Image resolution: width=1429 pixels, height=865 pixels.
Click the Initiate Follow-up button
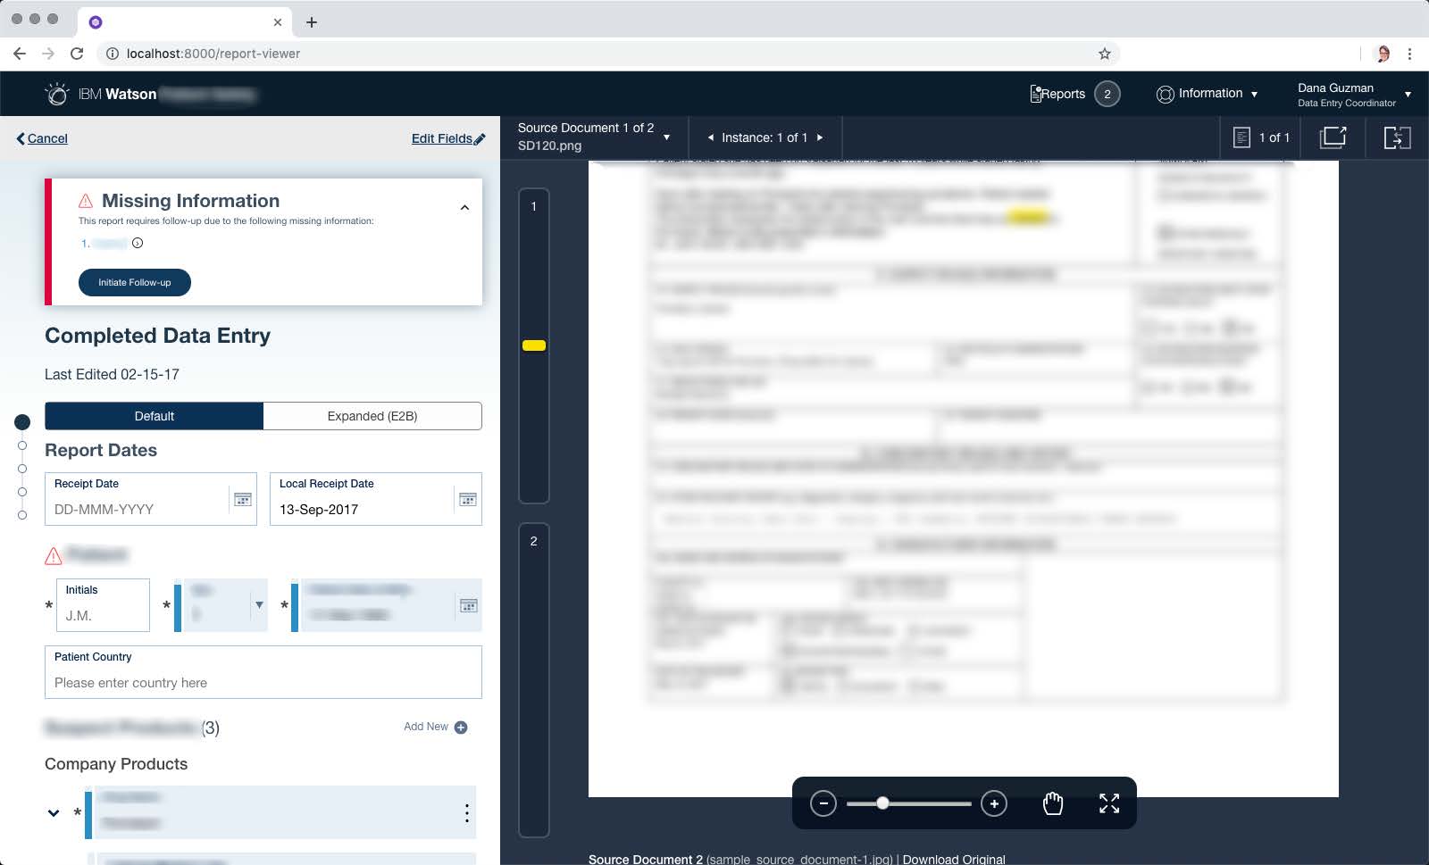(x=135, y=282)
